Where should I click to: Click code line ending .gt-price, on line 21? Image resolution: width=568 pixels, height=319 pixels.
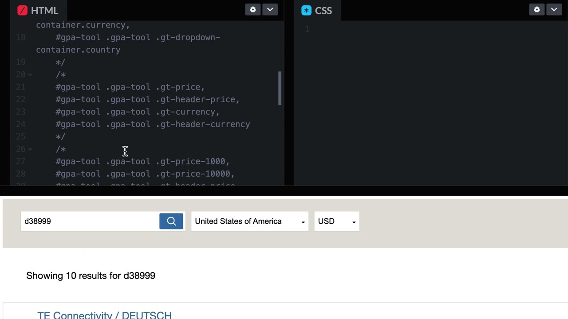click(130, 87)
